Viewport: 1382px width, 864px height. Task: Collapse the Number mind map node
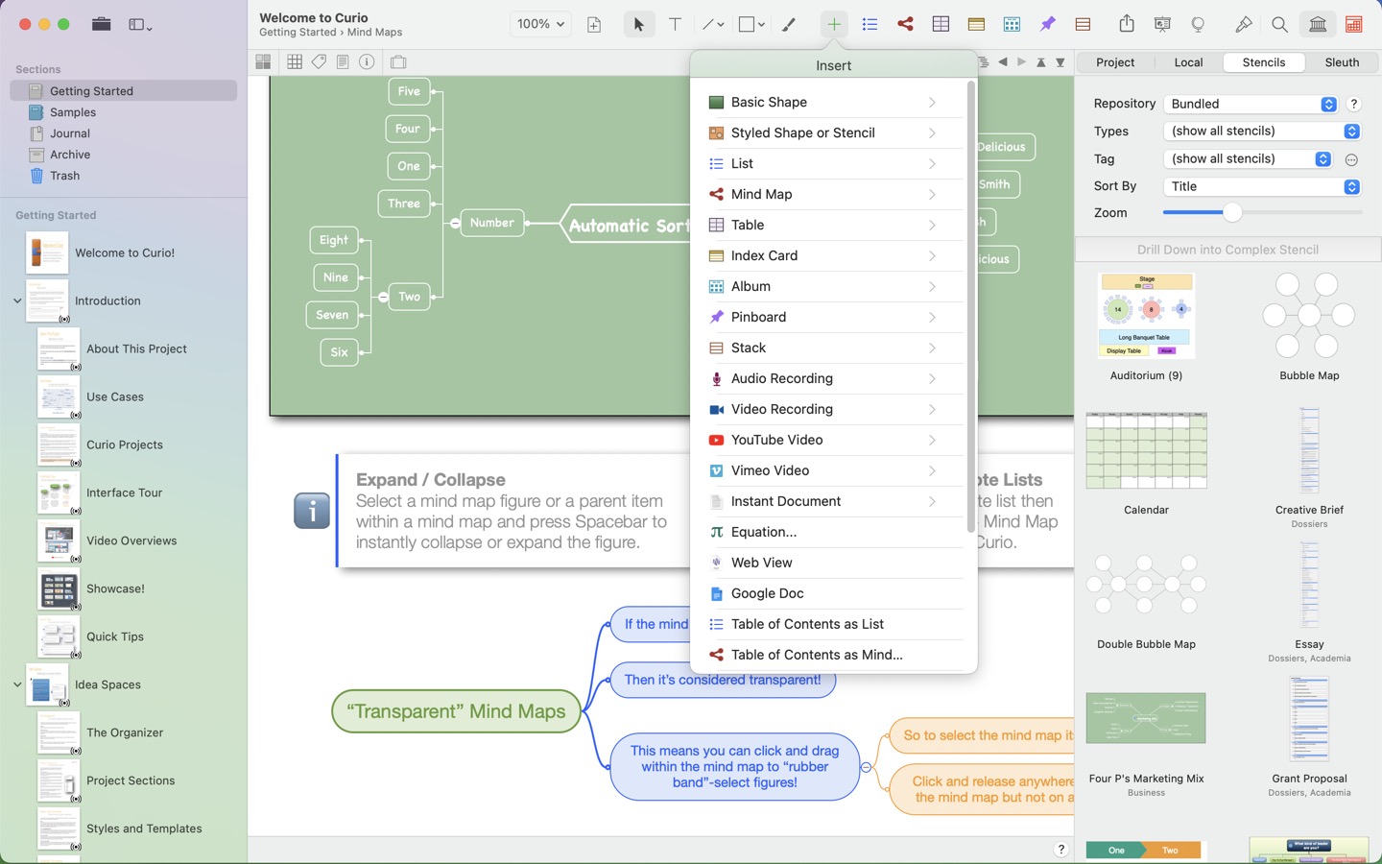455,223
